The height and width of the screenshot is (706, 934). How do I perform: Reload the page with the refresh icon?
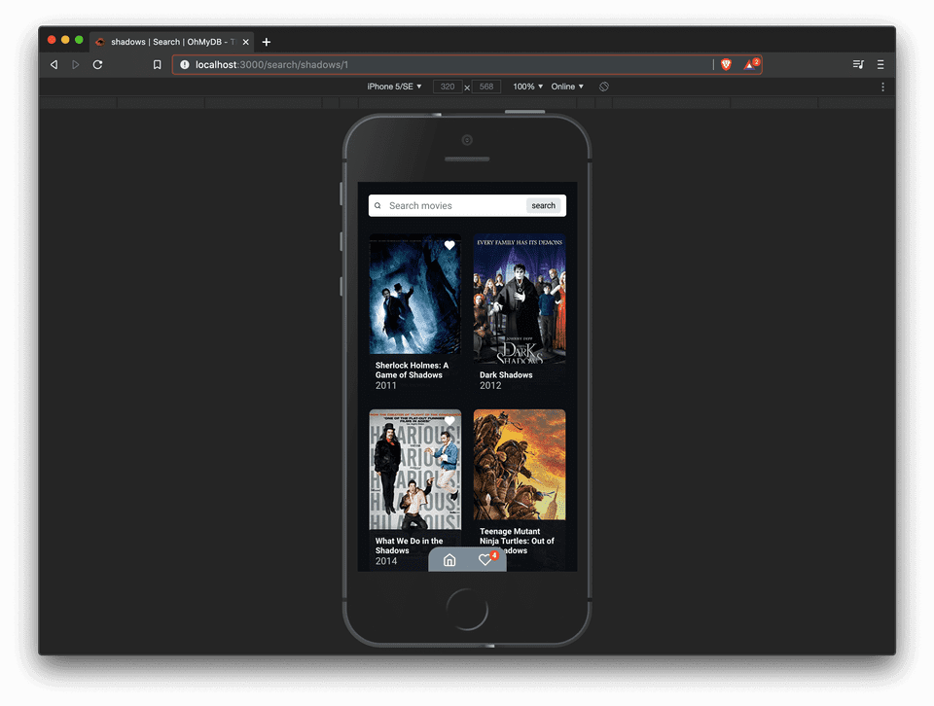97,65
